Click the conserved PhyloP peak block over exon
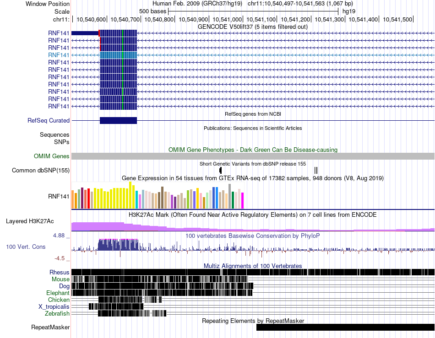The height and width of the screenshot is (338, 435). pyautogui.click(x=119, y=245)
